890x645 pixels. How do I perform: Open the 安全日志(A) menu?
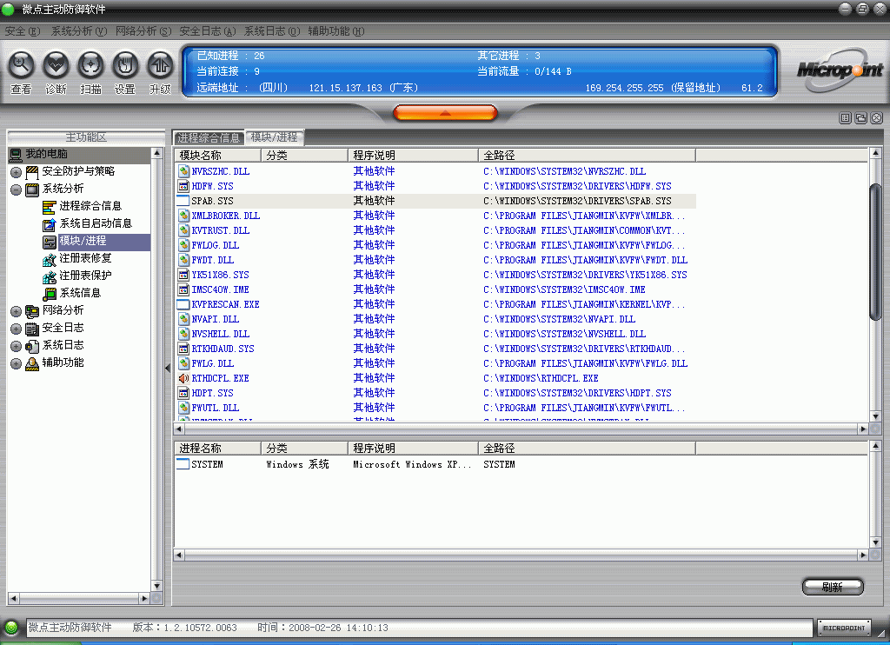(x=208, y=31)
